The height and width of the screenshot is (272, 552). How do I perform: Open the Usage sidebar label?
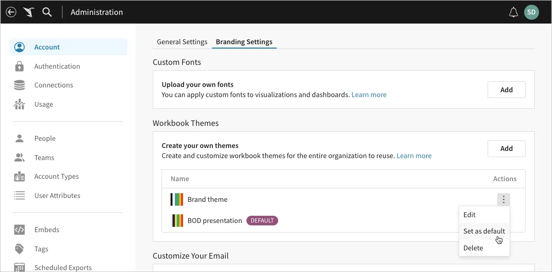[44, 104]
